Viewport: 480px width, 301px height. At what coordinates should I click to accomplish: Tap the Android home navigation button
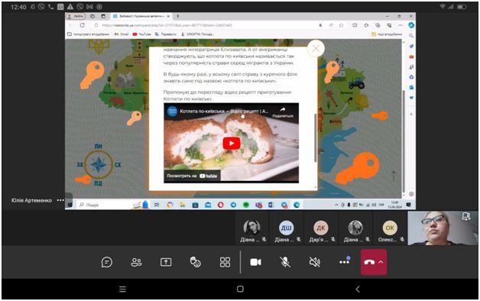tap(240, 289)
